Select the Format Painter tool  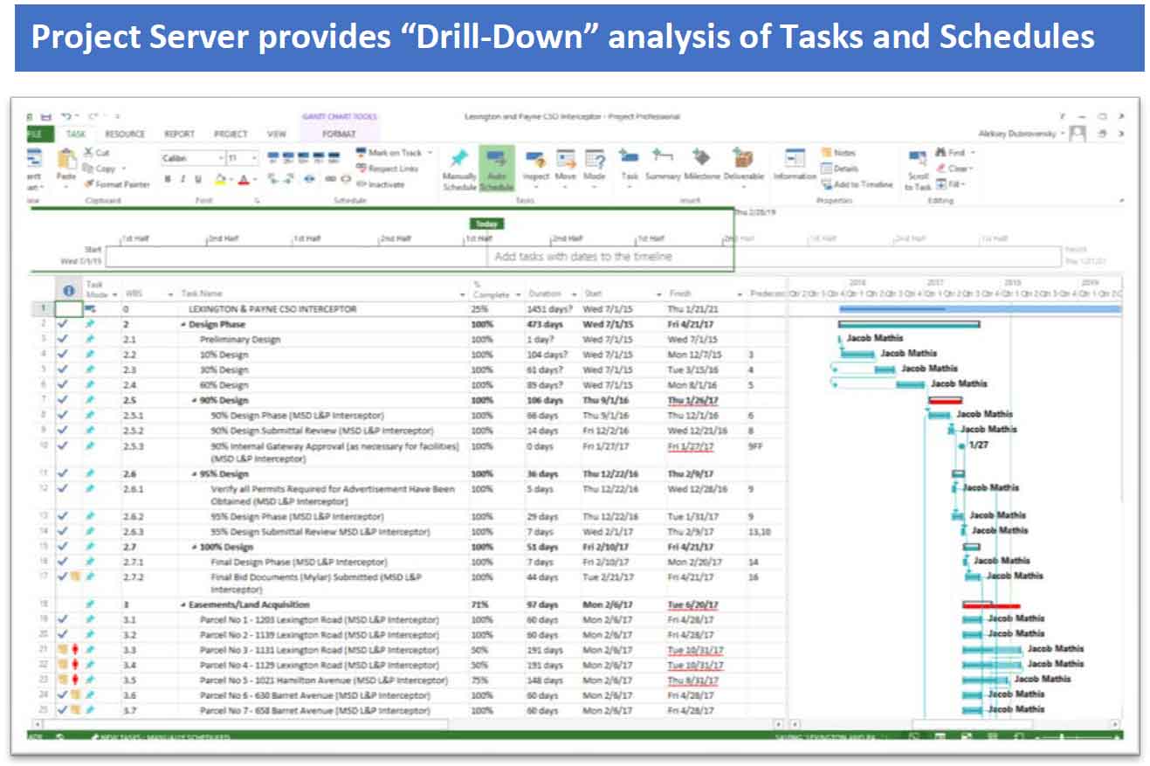click(117, 184)
